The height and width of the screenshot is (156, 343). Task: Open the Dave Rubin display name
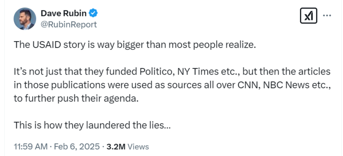(64, 14)
